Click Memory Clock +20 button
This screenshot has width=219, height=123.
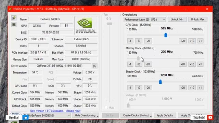click(183, 64)
